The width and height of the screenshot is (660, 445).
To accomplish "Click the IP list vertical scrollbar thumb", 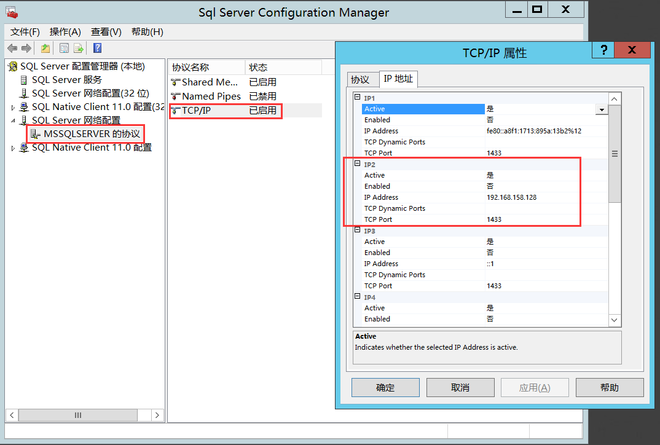I will tap(615, 154).
